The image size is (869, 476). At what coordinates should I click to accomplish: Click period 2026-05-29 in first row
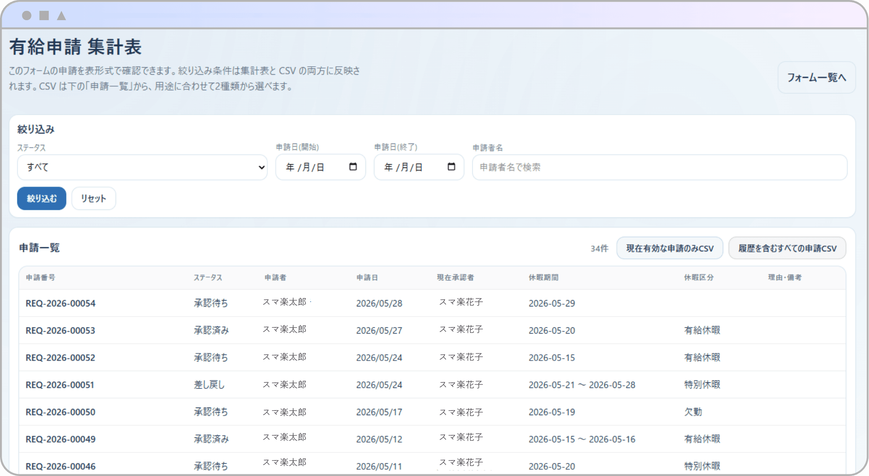(551, 303)
